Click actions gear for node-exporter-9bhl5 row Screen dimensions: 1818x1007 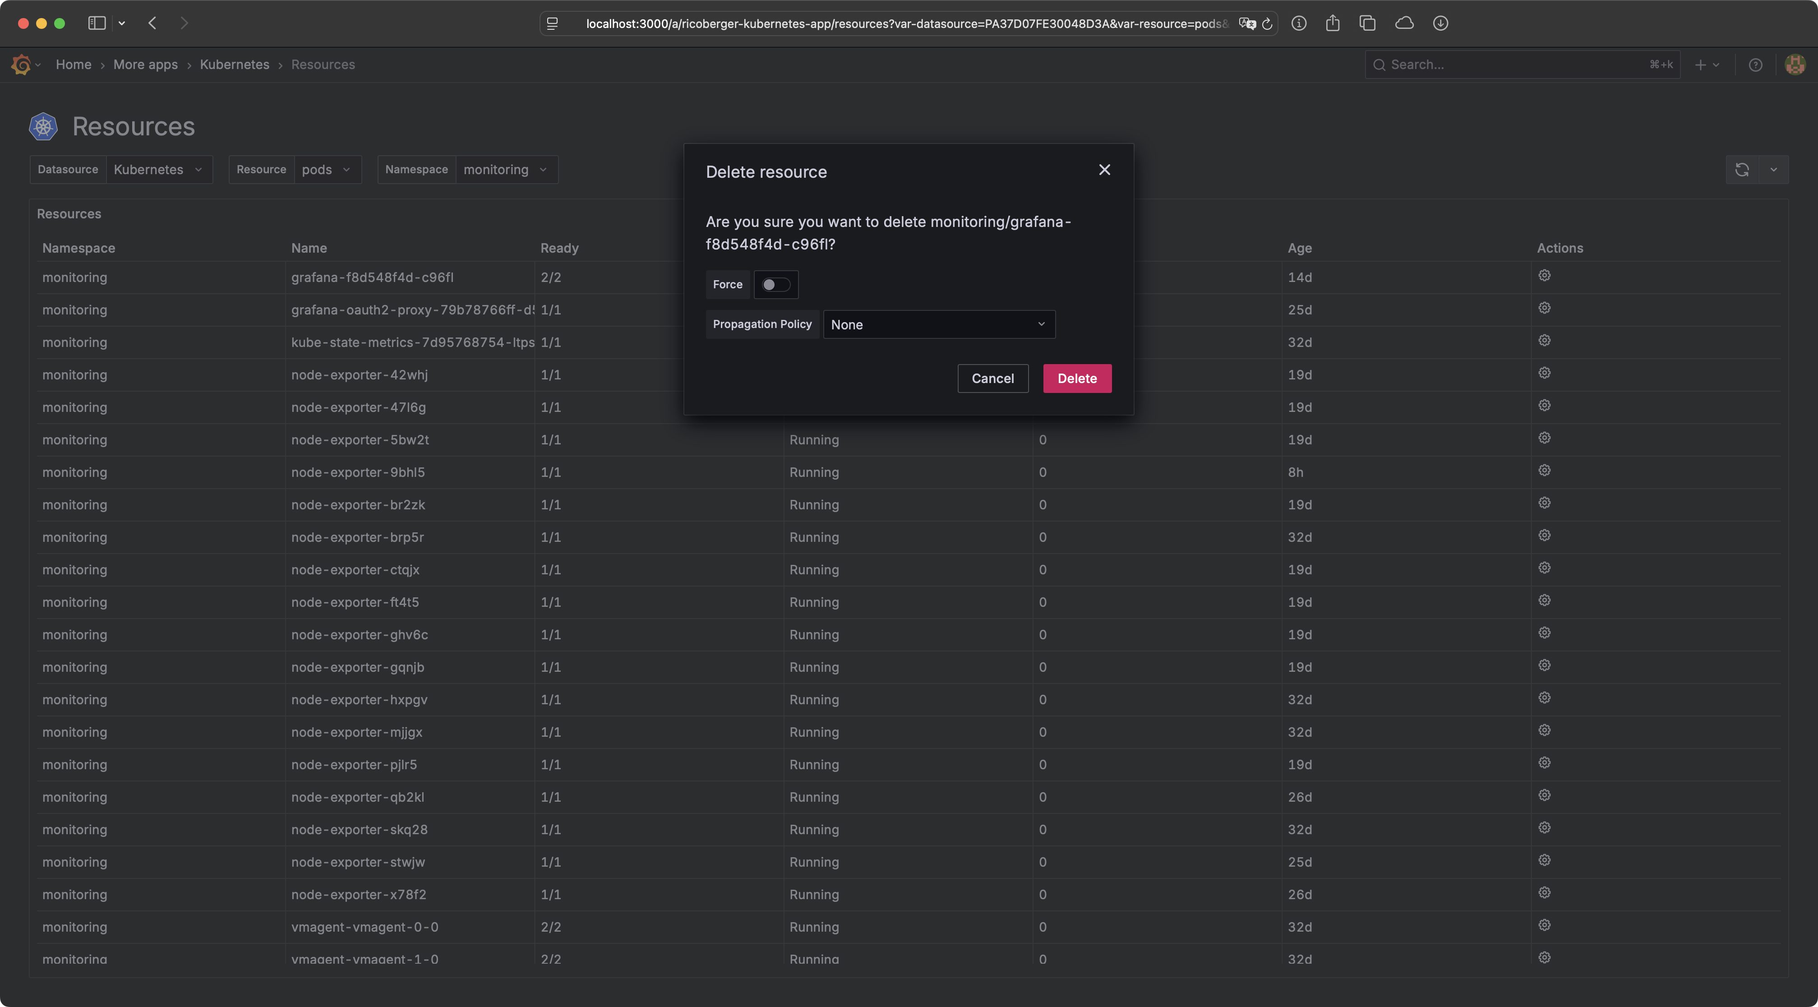coord(1544,471)
